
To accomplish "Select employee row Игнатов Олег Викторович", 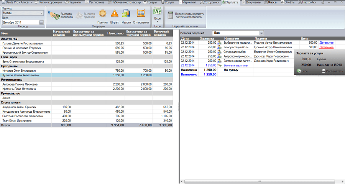I will (20, 71).
